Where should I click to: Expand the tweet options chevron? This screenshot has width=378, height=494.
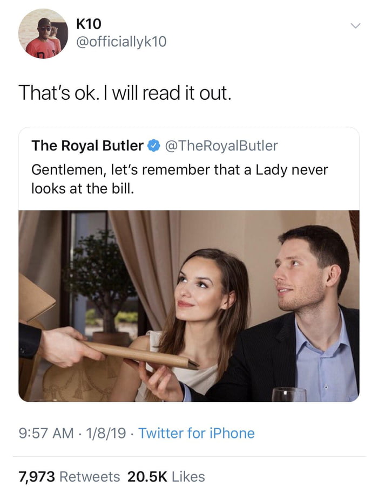pyautogui.click(x=356, y=25)
